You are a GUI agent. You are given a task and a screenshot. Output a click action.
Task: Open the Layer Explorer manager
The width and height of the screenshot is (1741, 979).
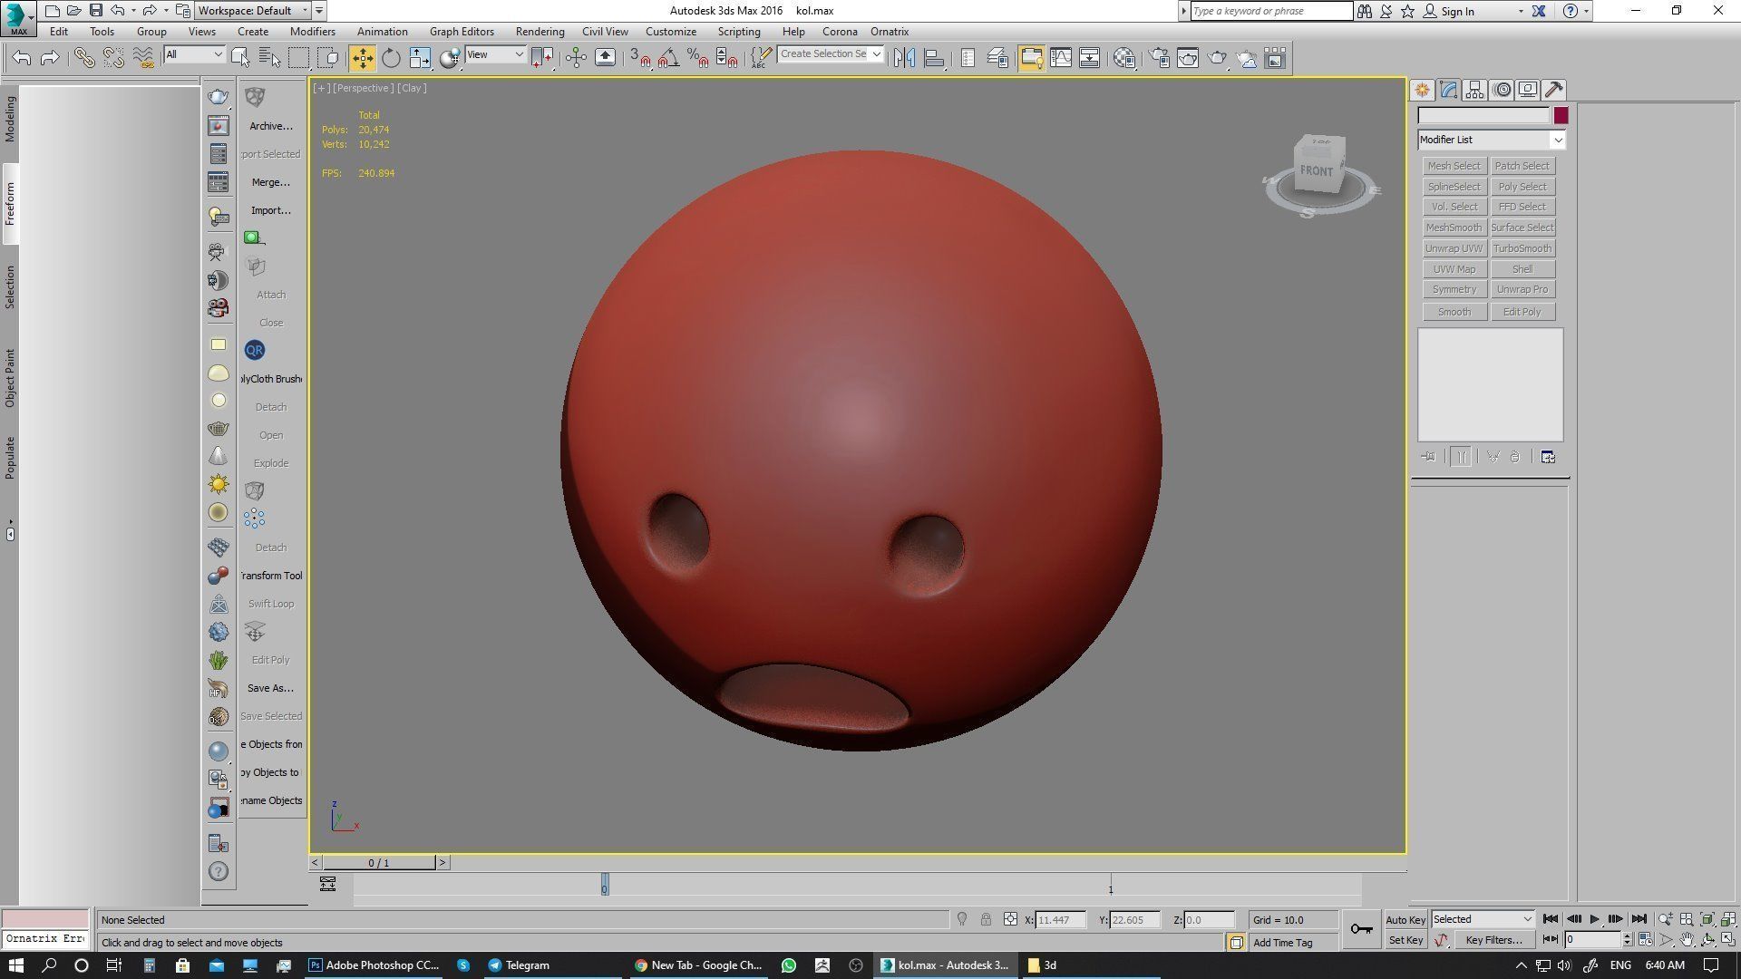click(997, 58)
